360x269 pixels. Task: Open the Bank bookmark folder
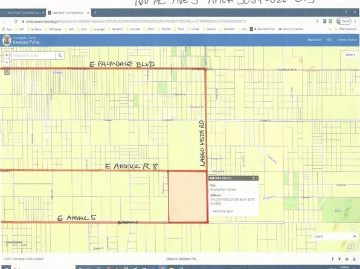[x=69, y=29]
